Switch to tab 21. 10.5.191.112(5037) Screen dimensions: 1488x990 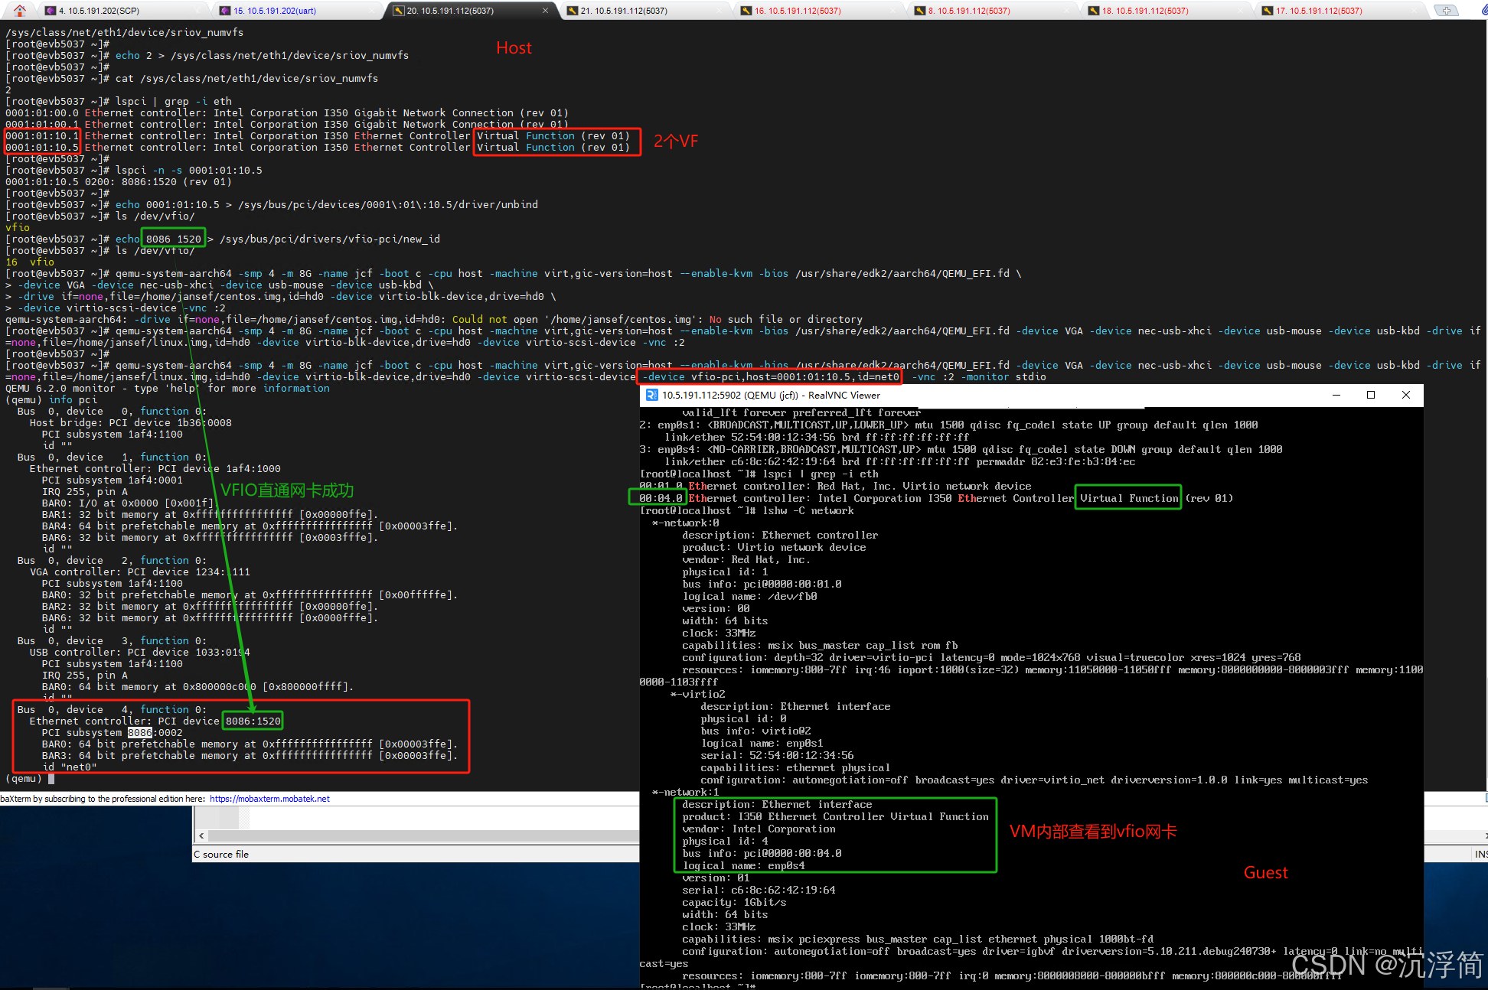tap(623, 11)
